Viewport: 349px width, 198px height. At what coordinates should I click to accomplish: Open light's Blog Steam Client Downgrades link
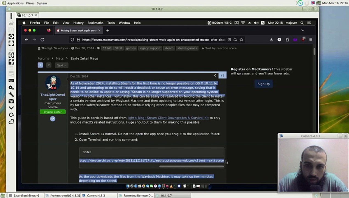tap(168, 118)
